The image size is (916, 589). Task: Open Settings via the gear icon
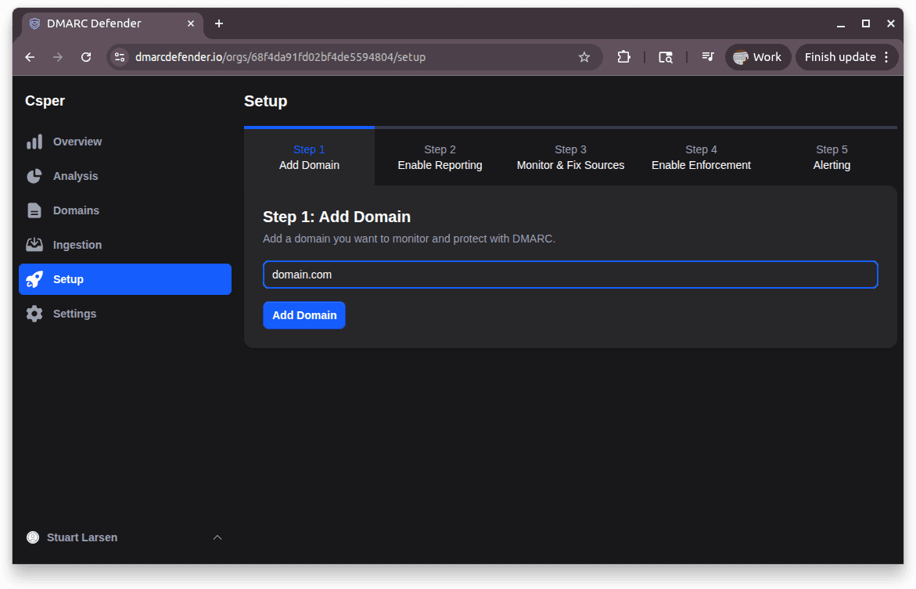click(x=34, y=314)
